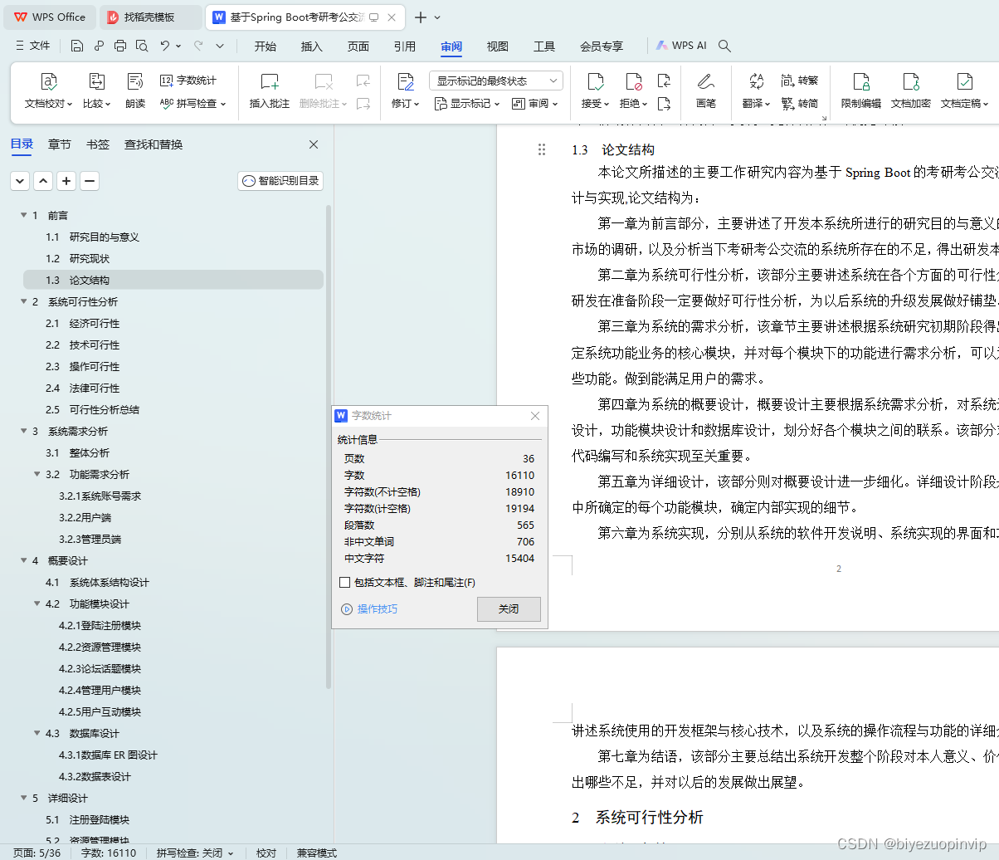Open 审阅 pane dropdown in ribbon
999x860 pixels.
[535, 104]
